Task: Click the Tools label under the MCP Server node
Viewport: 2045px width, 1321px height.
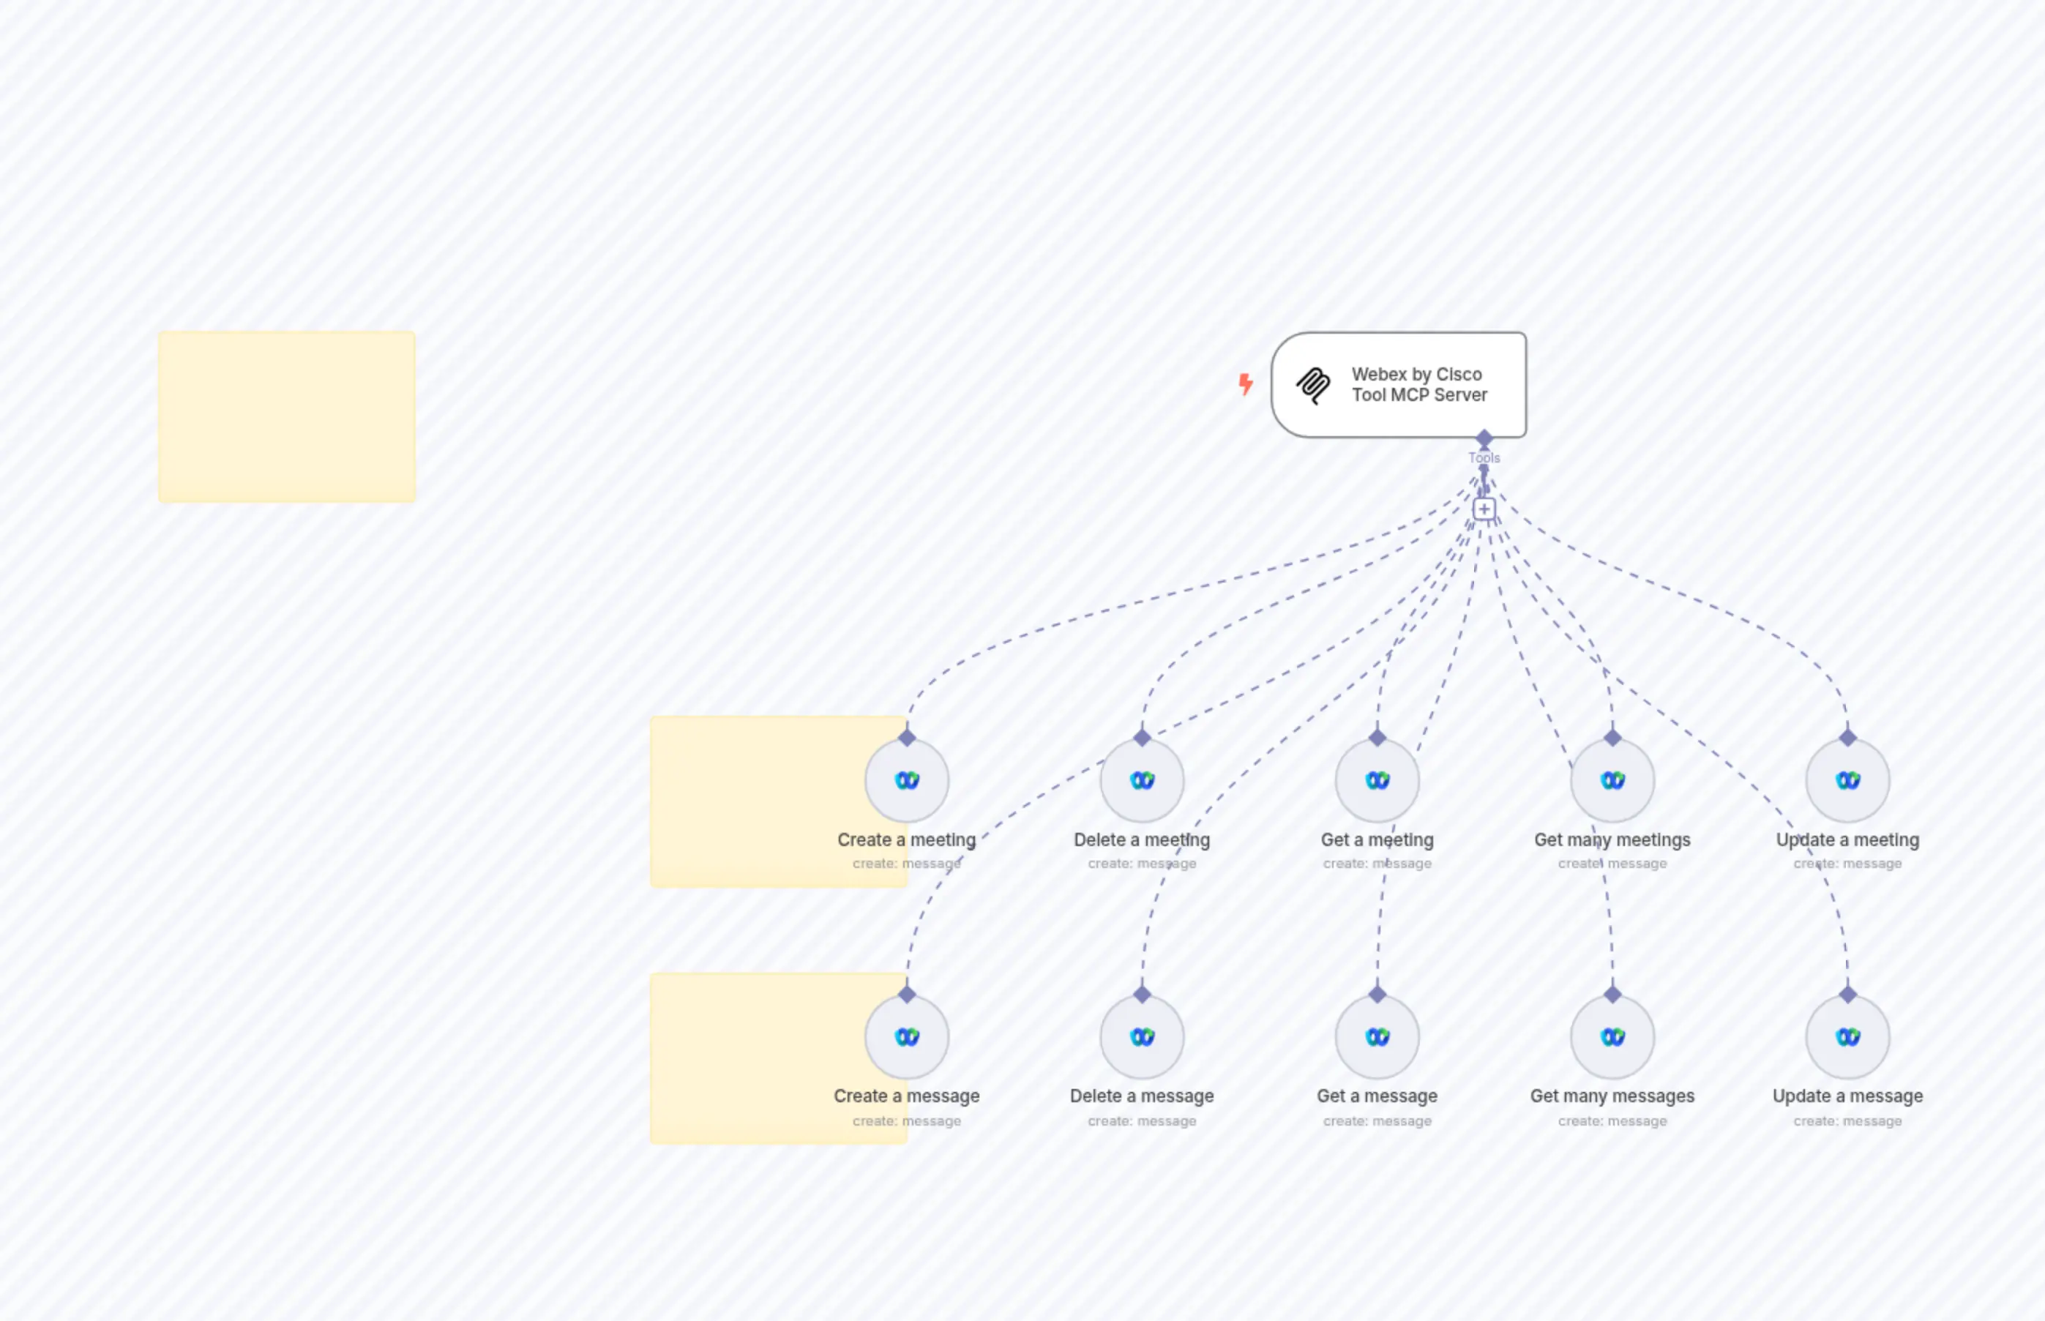Action: tap(1484, 457)
